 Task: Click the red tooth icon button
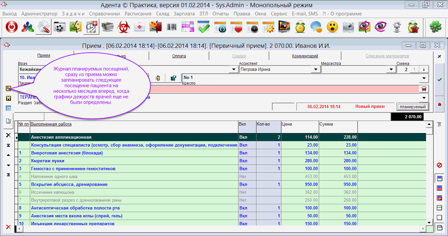pyautogui.click(x=424, y=89)
